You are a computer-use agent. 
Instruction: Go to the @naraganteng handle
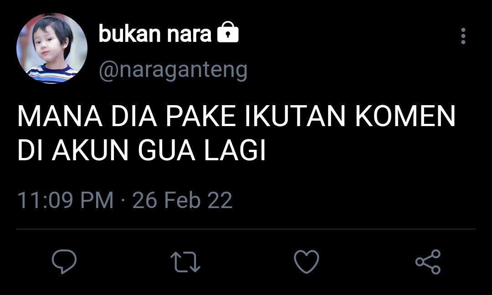point(173,70)
